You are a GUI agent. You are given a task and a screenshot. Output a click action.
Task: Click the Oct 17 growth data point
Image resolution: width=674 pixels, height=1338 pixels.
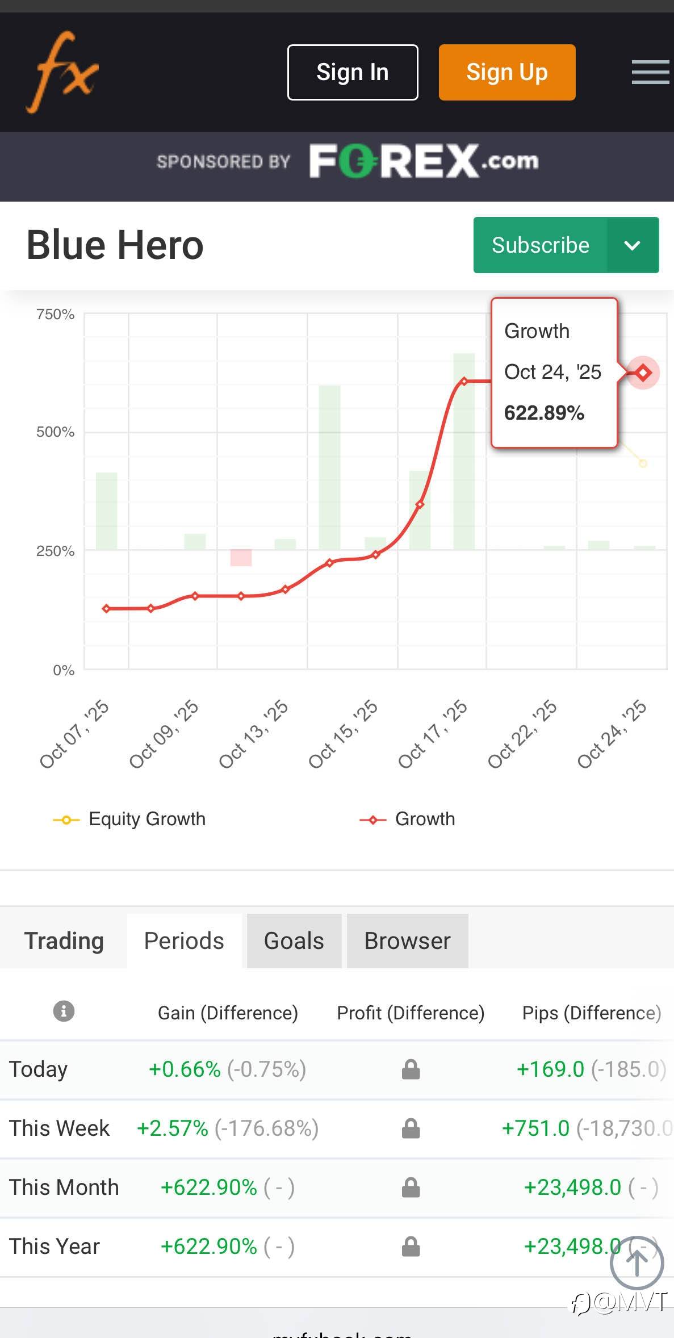click(464, 381)
